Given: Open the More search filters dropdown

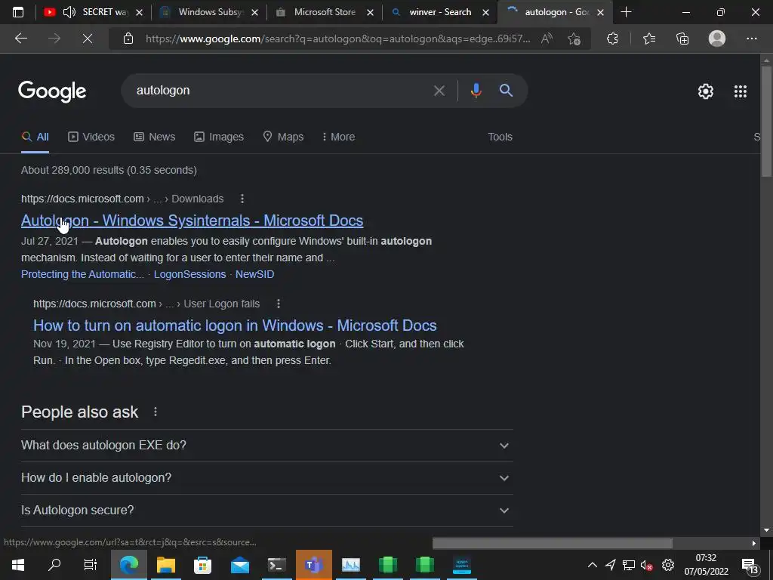Looking at the screenshot, I should coord(338,137).
